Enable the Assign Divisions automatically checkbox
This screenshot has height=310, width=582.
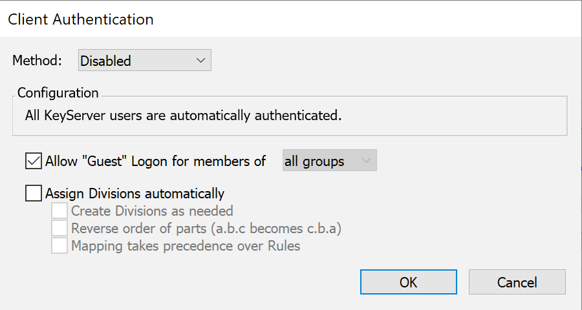point(34,193)
